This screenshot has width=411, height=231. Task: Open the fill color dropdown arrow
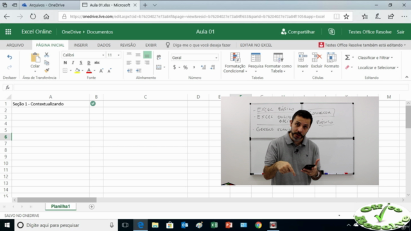pos(82,71)
